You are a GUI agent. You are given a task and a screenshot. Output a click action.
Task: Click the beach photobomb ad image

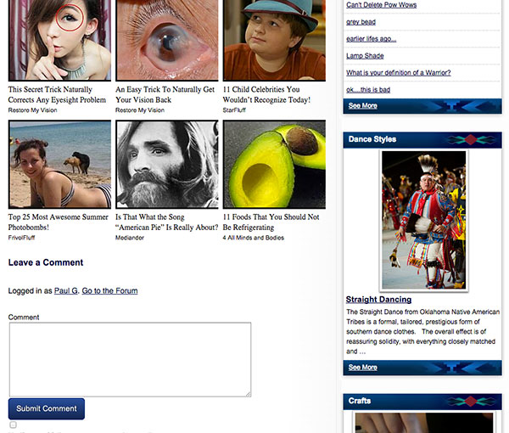pos(59,165)
